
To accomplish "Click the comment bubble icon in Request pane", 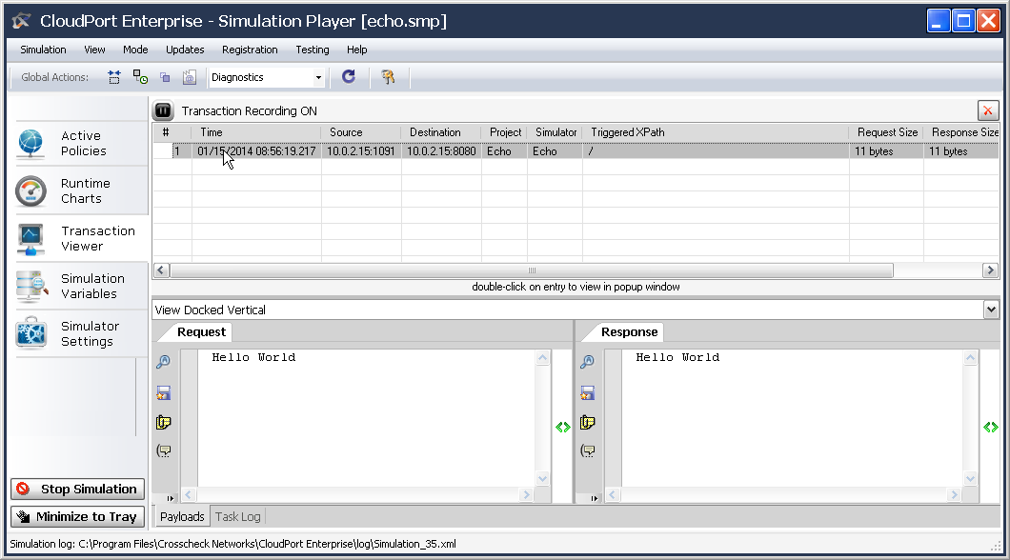I will coord(164,450).
